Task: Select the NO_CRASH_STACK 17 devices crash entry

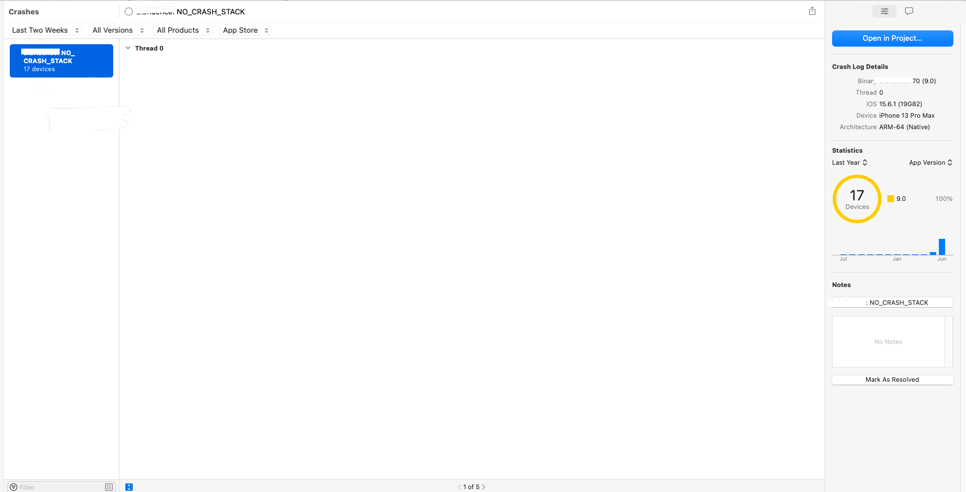Action: (x=61, y=61)
